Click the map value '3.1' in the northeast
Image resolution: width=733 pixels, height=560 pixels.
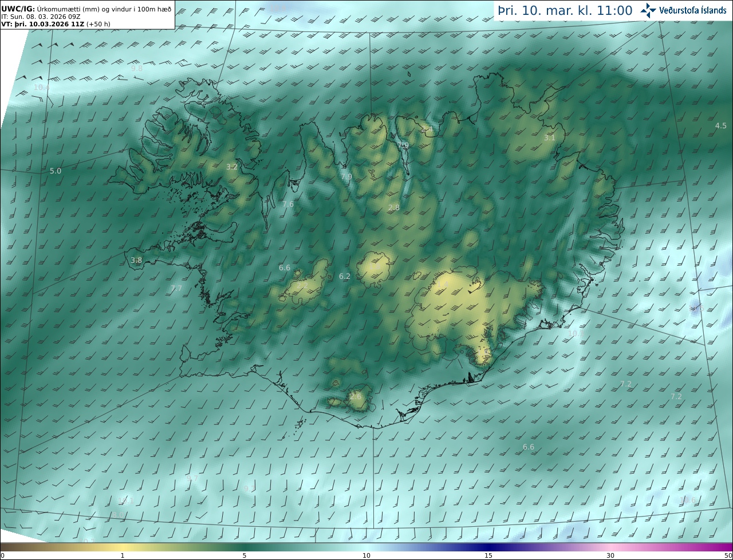pyautogui.click(x=550, y=137)
